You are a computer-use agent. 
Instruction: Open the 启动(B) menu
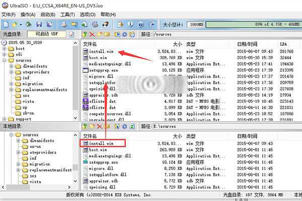point(48,15)
